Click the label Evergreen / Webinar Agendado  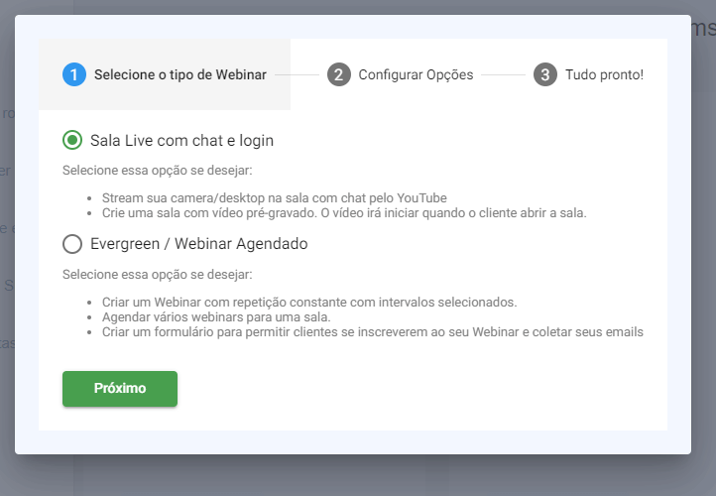[x=198, y=244]
